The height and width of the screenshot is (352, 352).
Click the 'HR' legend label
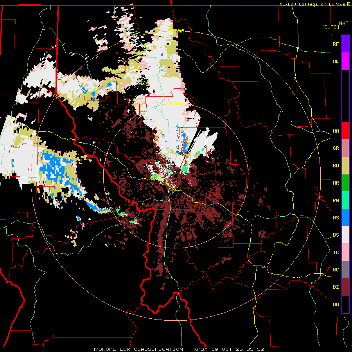(336, 183)
